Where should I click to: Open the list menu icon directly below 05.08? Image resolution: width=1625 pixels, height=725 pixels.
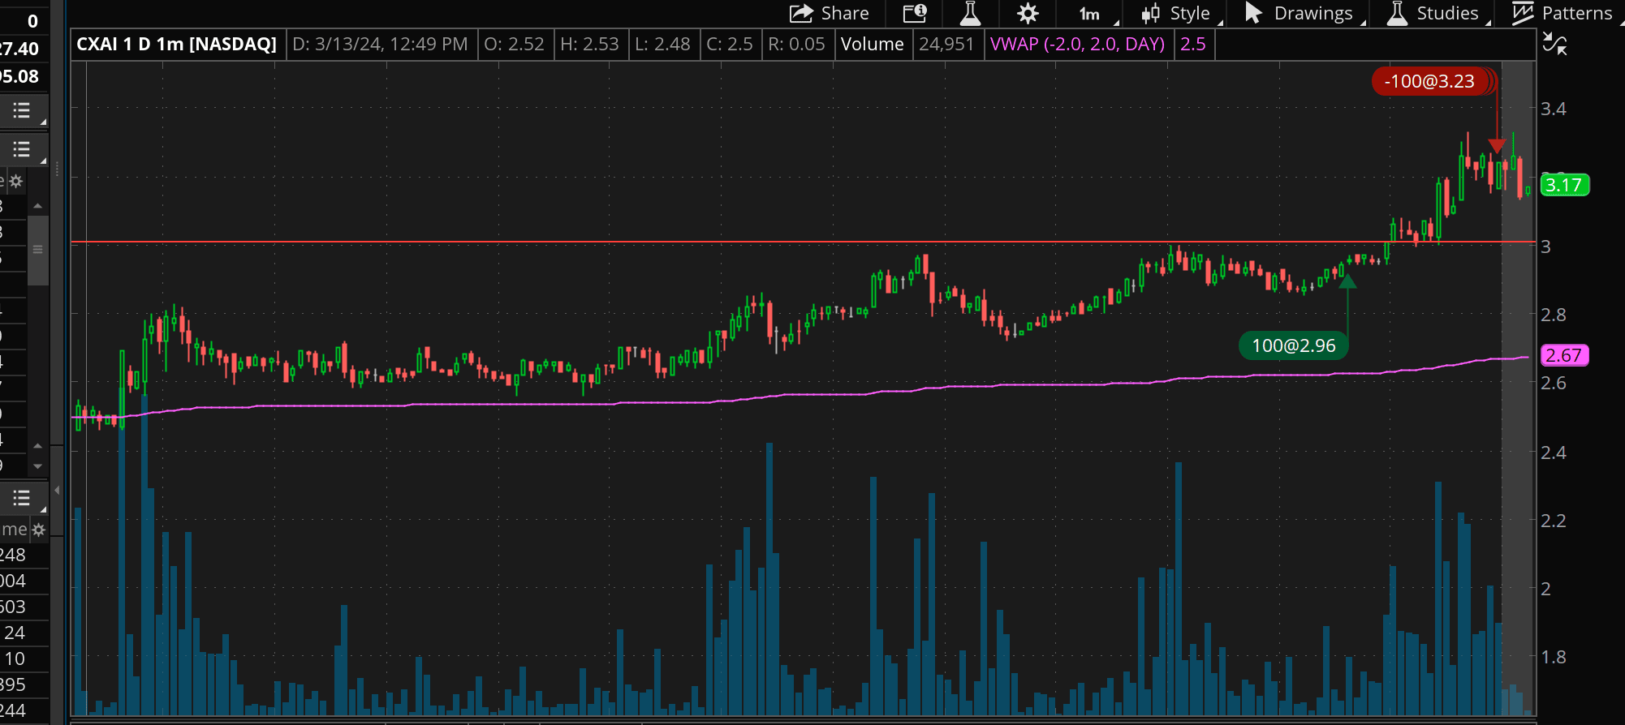(x=23, y=111)
